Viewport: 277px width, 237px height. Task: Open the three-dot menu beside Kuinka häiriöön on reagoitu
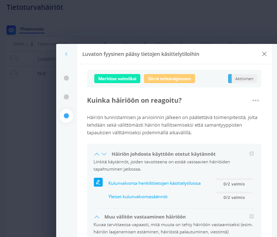256,101
